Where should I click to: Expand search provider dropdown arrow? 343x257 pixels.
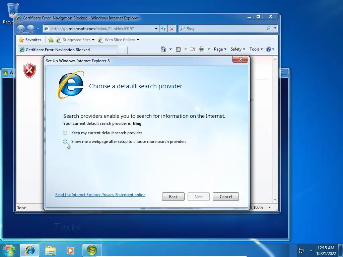(x=275, y=28)
